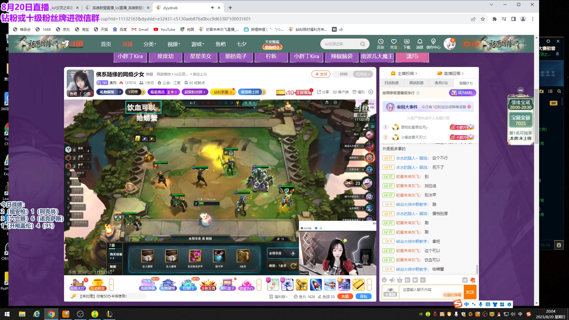This screenshot has width=569, height=320.
Task: Expand the circled down-arrow beside 福利
Action: (x=370, y=92)
